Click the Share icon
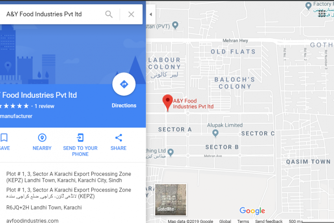334x223 pixels. (x=119, y=138)
